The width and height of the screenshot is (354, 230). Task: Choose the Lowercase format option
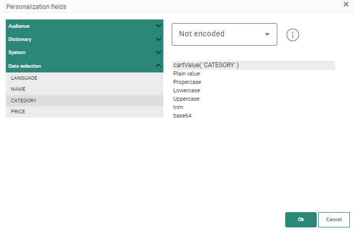pyautogui.click(x=186, y=90)
